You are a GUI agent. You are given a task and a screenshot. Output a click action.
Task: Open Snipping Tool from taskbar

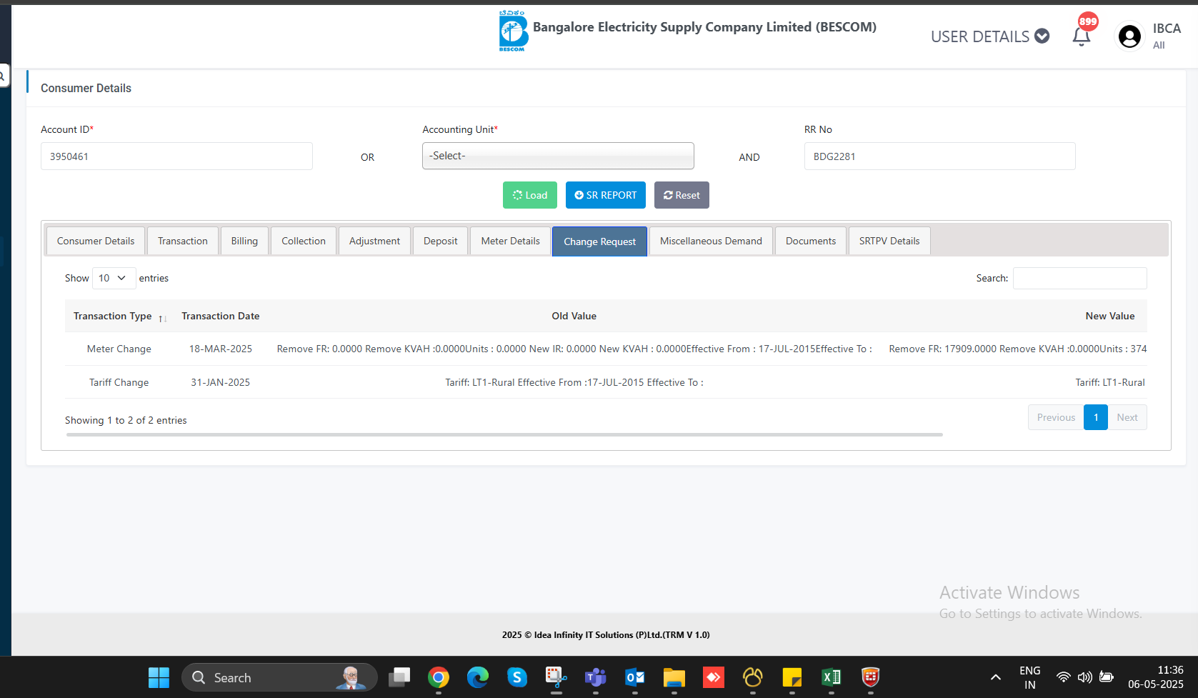point(556,677)
